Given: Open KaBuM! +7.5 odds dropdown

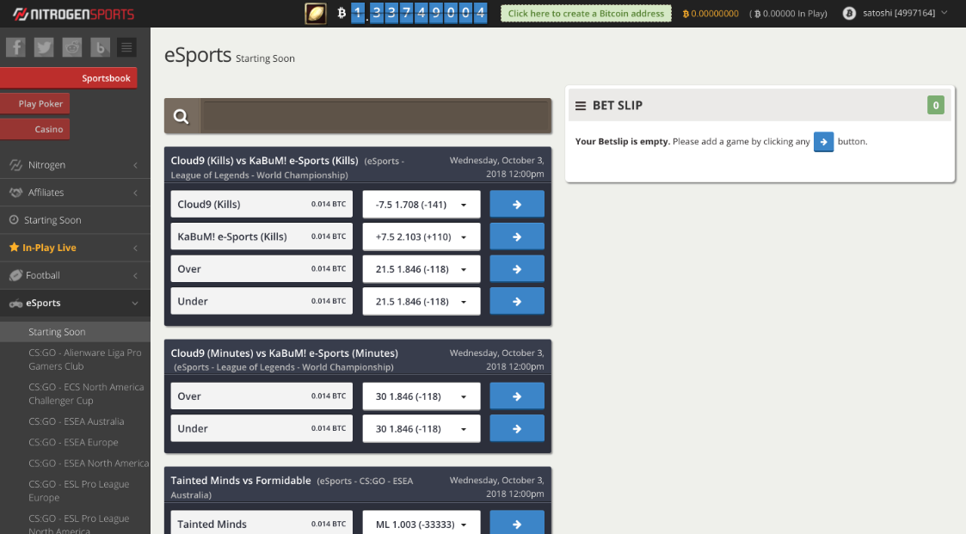Looking at the screenshot, I should pos(421,236).
